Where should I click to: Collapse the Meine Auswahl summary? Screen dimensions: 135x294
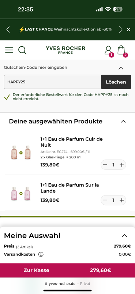[124, 236]
